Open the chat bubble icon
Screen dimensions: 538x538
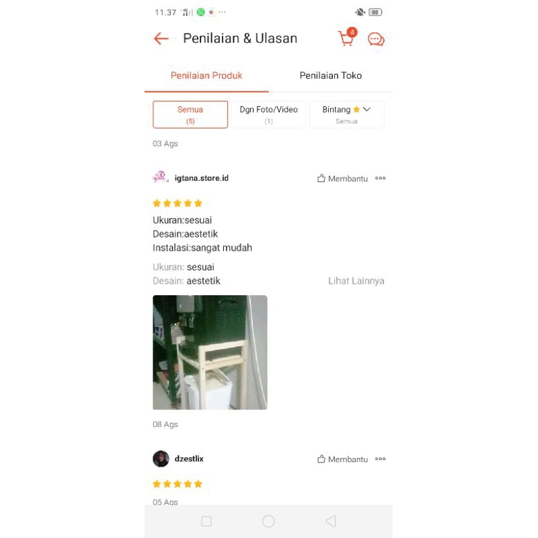pos(376,39)
